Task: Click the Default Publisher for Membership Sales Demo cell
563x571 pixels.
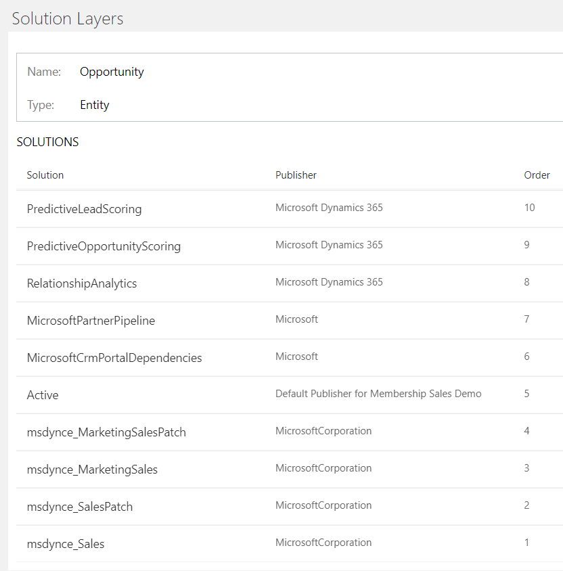Action: point(378,394)
